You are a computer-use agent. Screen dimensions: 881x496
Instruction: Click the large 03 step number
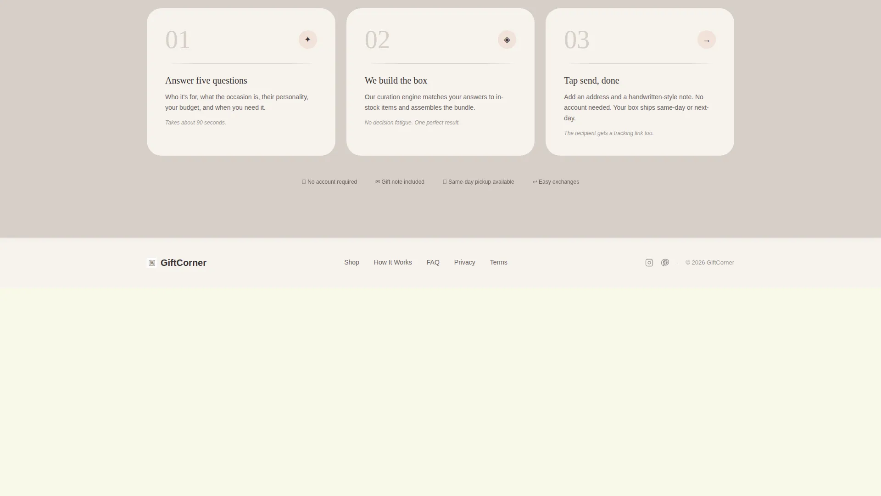(577, 39)
